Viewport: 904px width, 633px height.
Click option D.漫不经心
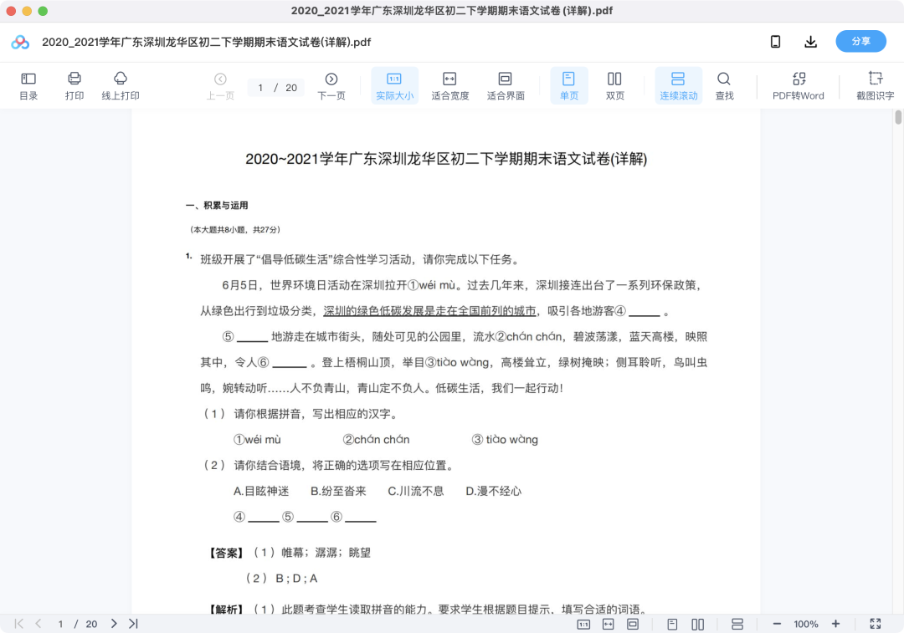point(494,492)
